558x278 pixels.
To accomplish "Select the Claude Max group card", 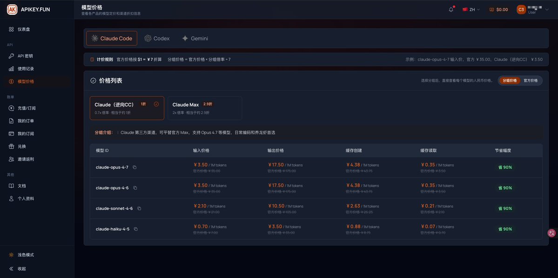I will click(205, 108).
